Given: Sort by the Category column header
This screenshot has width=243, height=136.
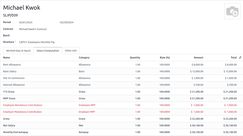Looking at the screenshot, I should click(x=84, y=57).
